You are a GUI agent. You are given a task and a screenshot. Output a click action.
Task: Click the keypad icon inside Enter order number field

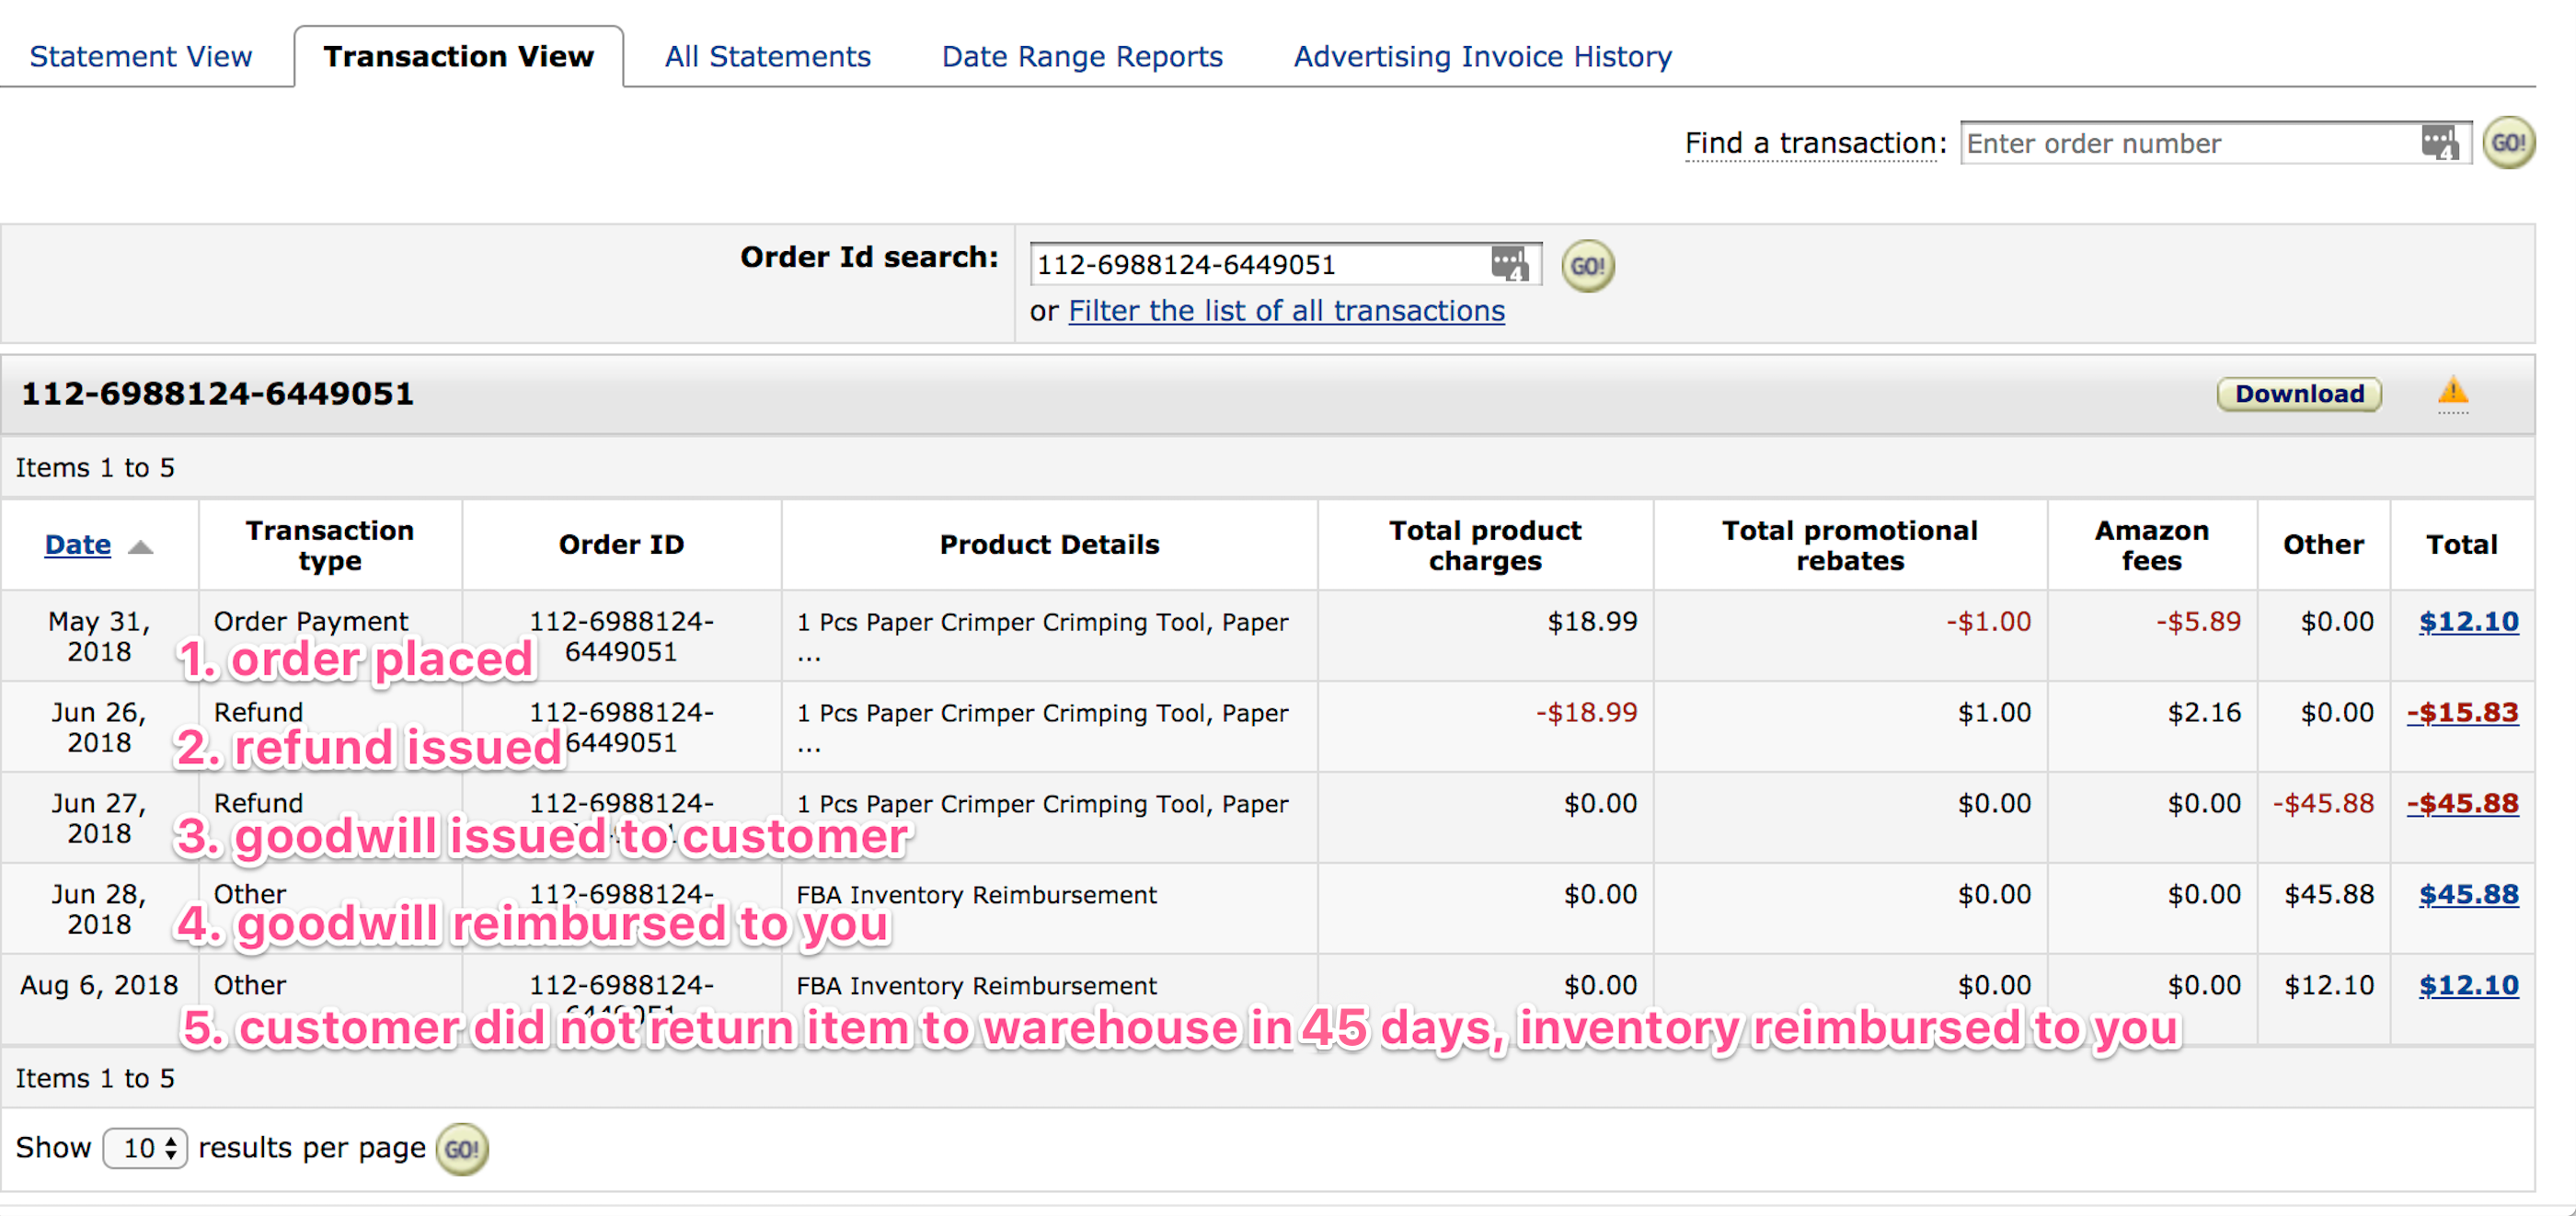[2438, 143]
